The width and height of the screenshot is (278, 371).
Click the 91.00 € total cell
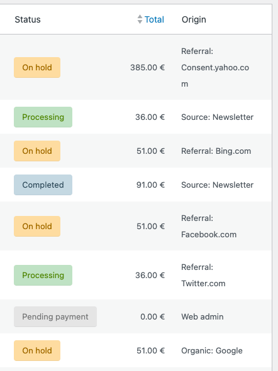(x=150, y=185)
